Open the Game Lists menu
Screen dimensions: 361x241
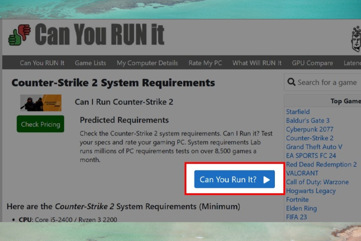(x=90, y=63)
